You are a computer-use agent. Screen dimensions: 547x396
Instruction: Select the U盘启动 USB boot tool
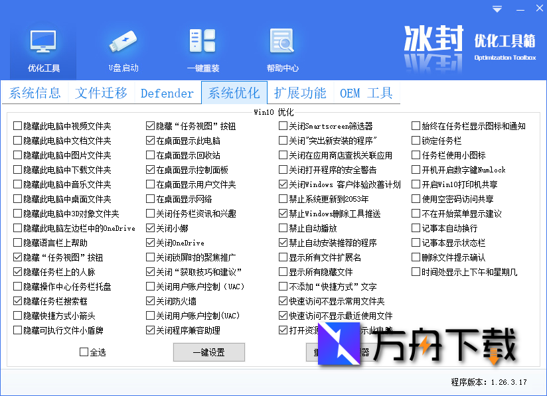click(x=123, y=46)
